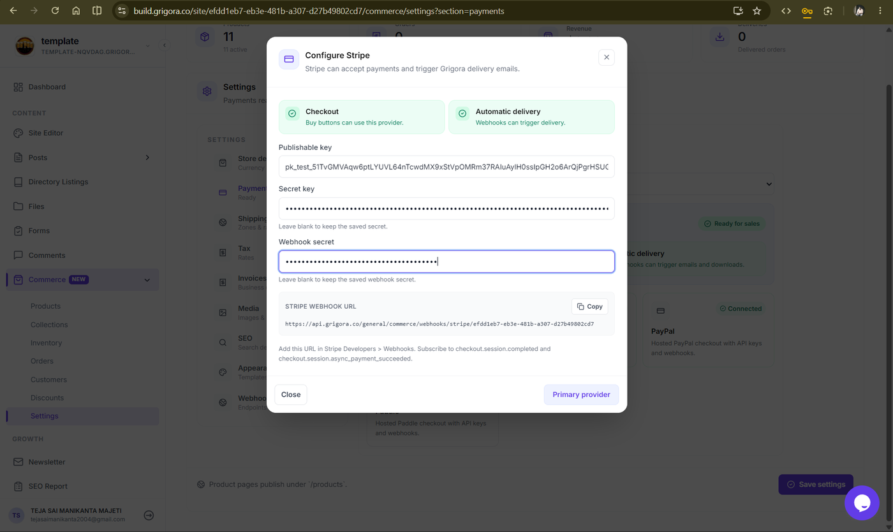This screenshot has height=532, width=893.
Task: Click into the Secret key field
Action: pyautogui.click(x=447, y=209)
